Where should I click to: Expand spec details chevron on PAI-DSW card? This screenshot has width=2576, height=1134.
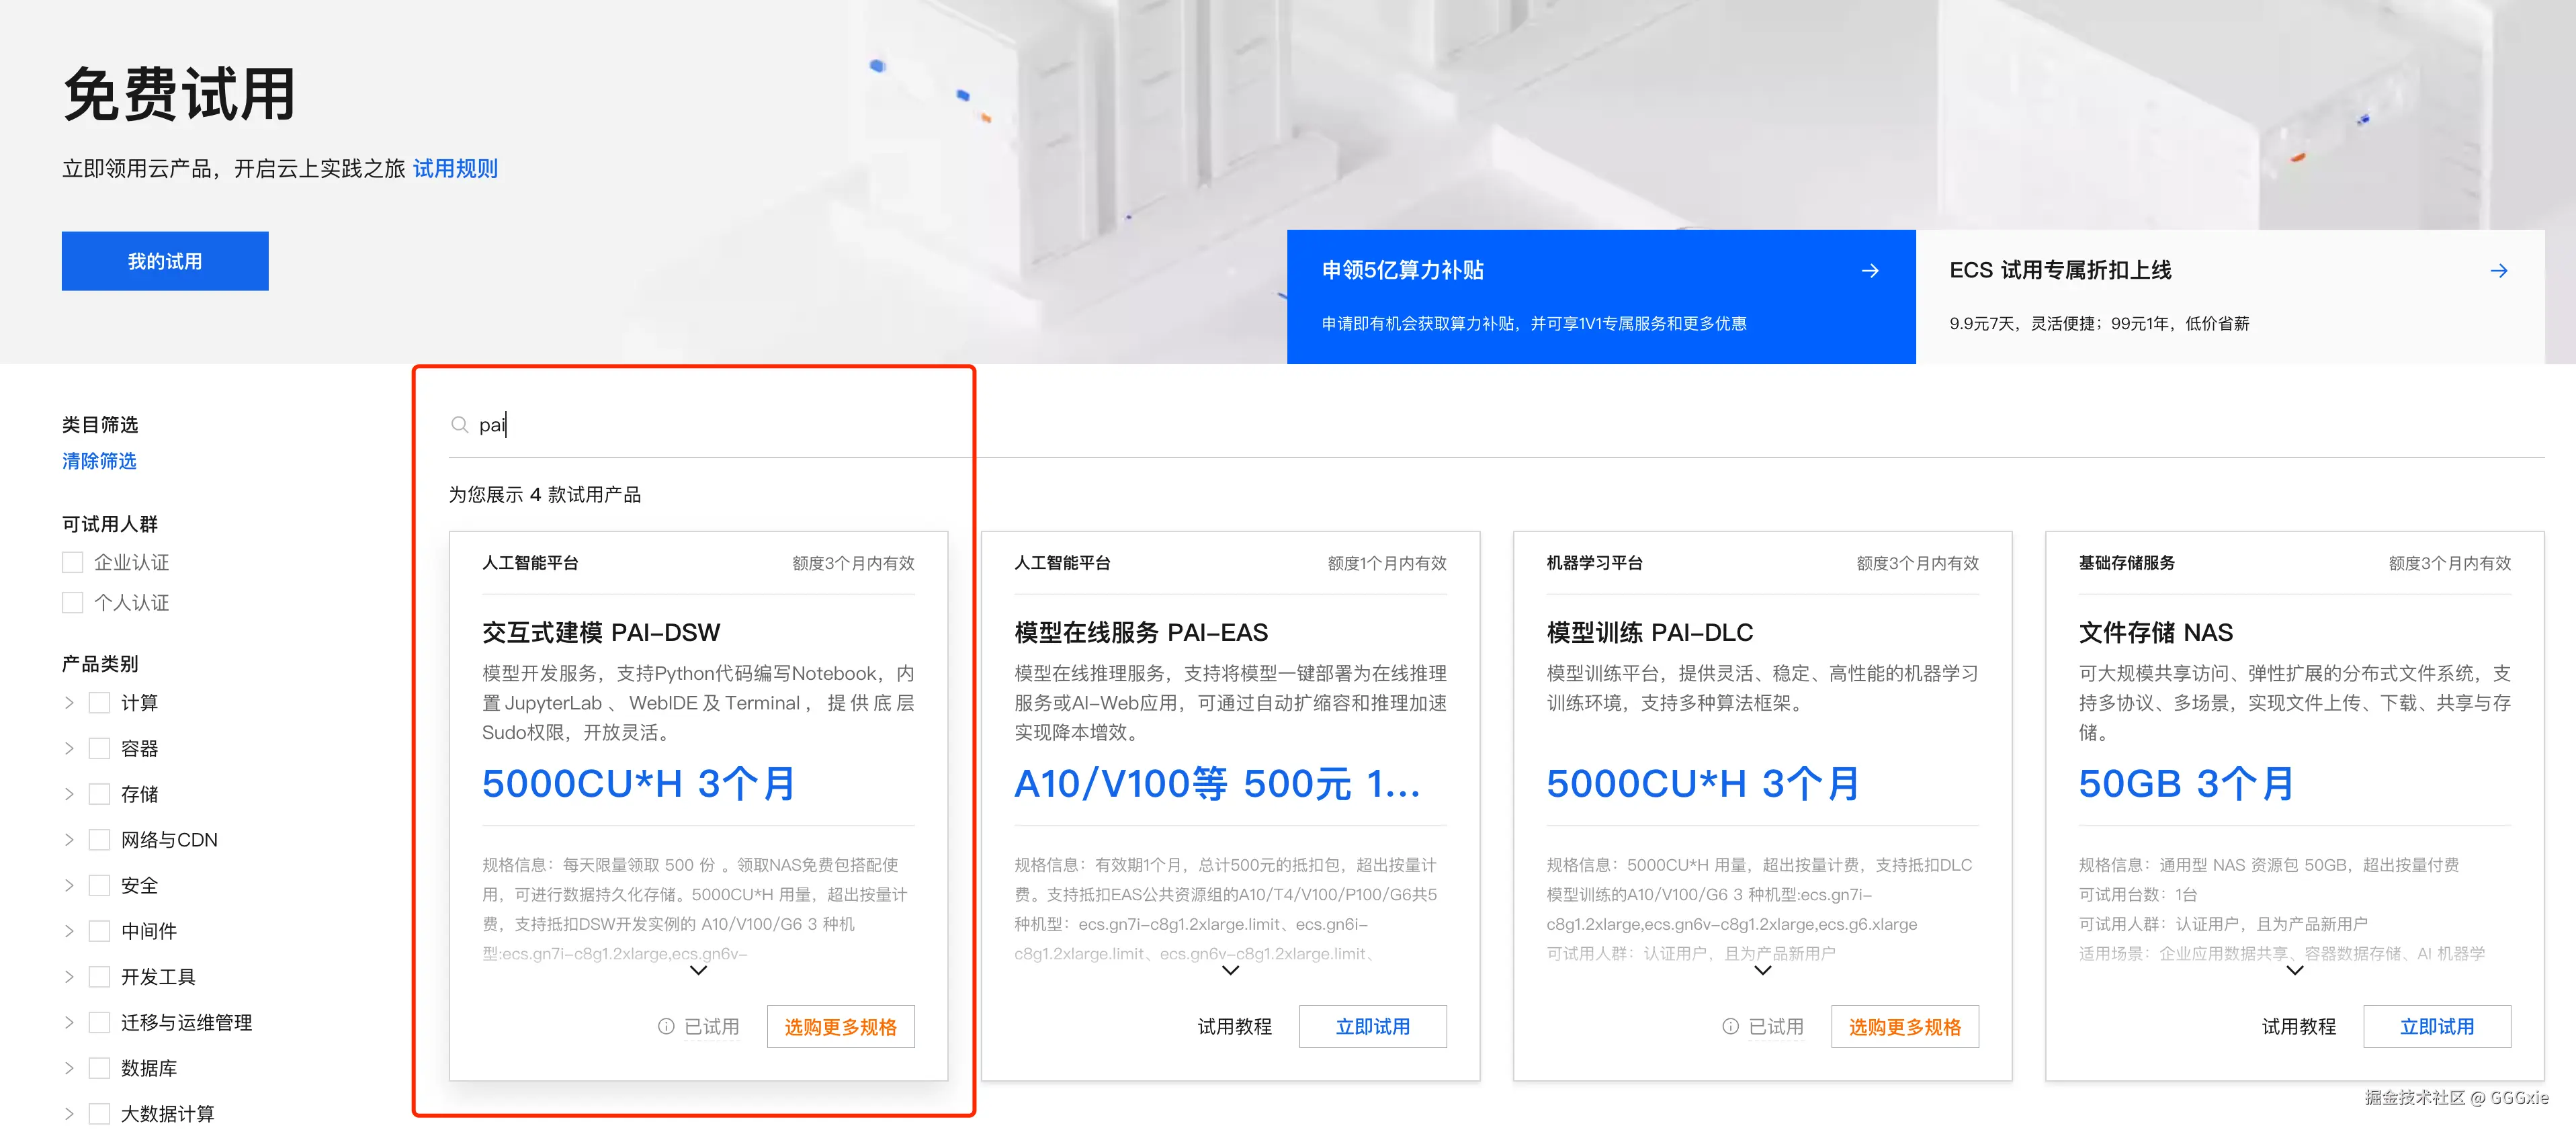click(x=698, y=971)
